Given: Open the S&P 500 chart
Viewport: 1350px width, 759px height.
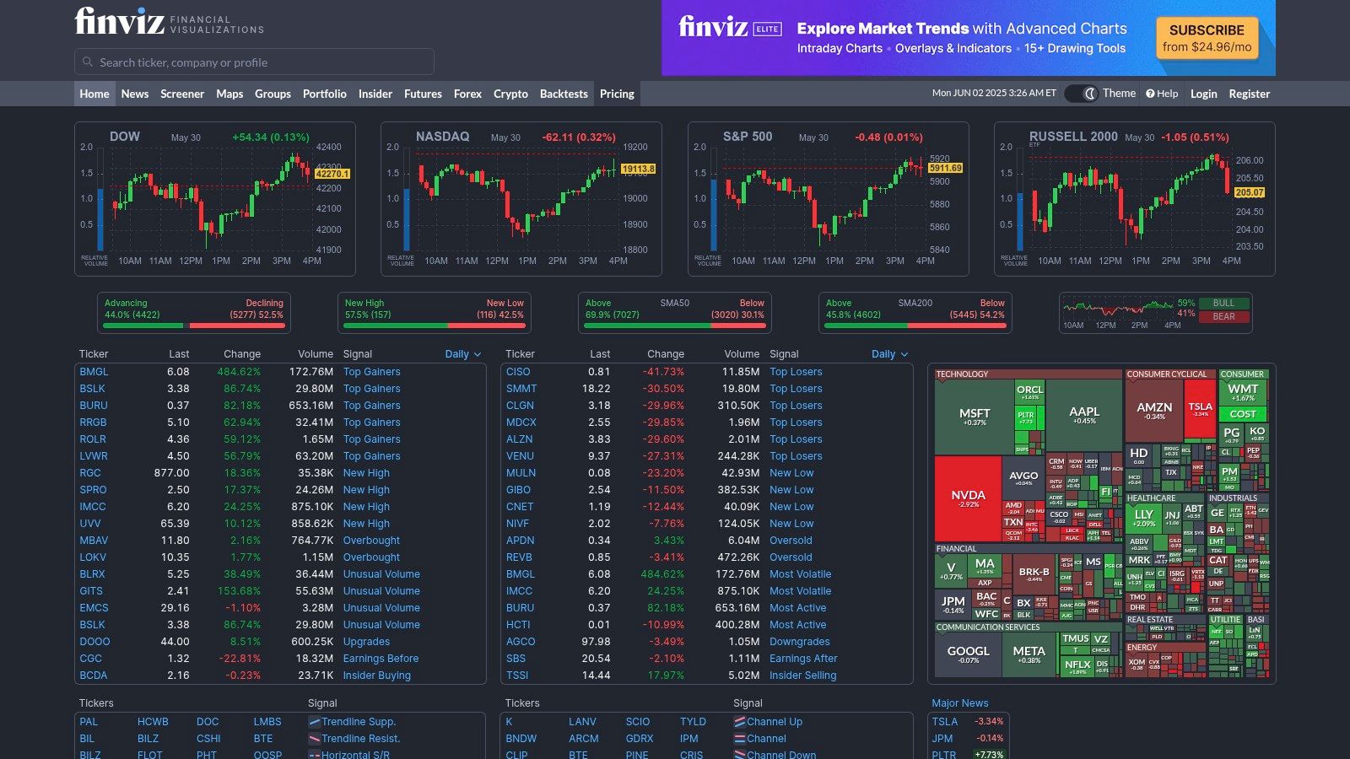Looking at the screenshot, I should click(829, 199).
